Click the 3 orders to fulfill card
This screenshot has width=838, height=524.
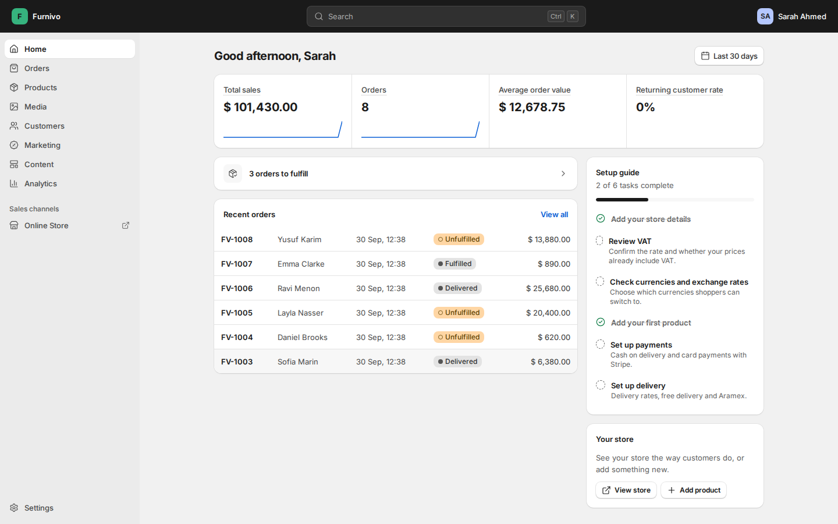[396, 174]
